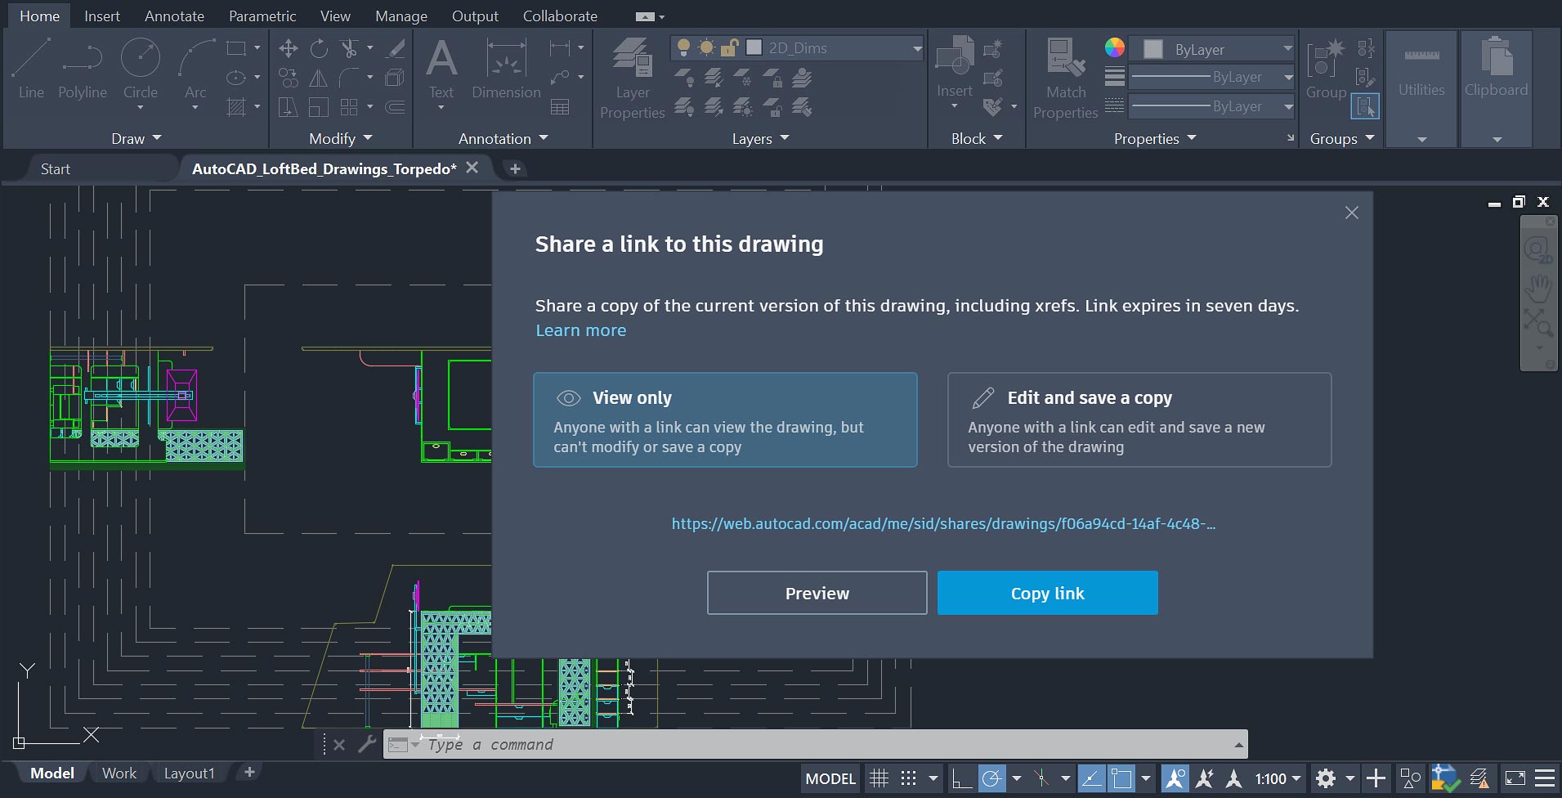Toggle grid display in status bar
The width and height of the screenshot is (1562, 798).
click(879, 778)
